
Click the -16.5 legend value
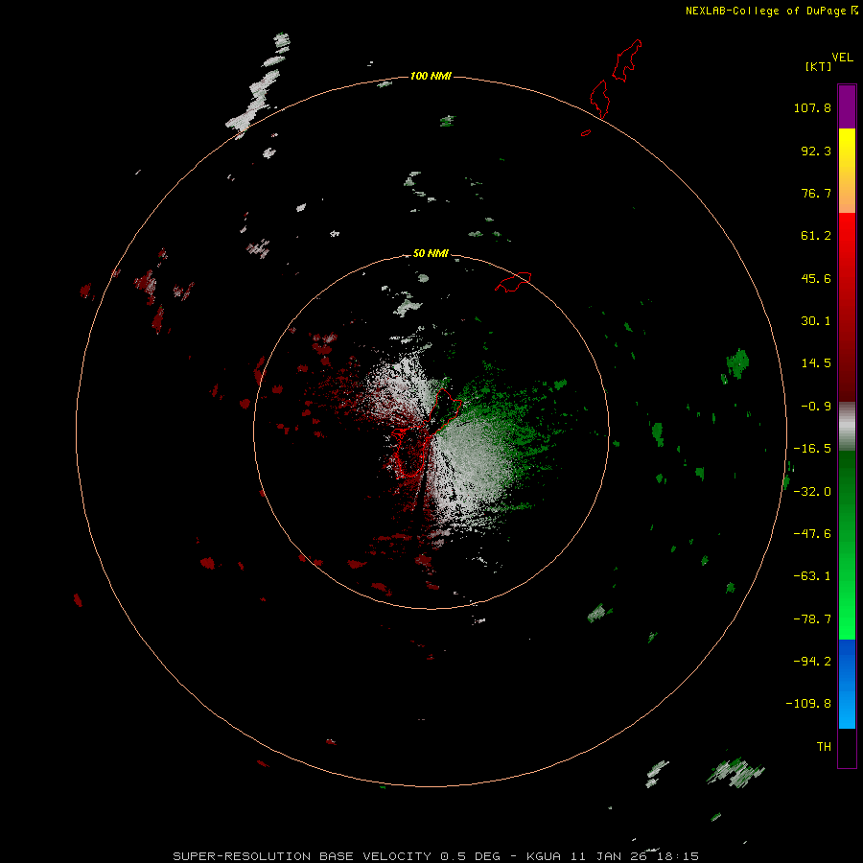pos(812,449)
